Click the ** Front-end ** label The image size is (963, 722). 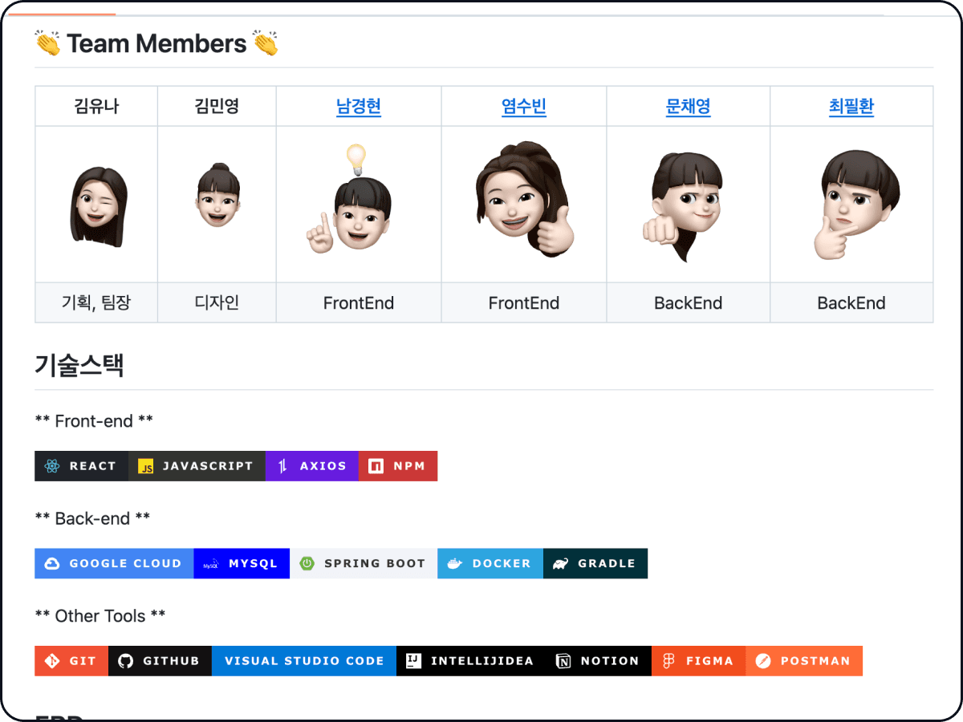(x=94, y=420)
